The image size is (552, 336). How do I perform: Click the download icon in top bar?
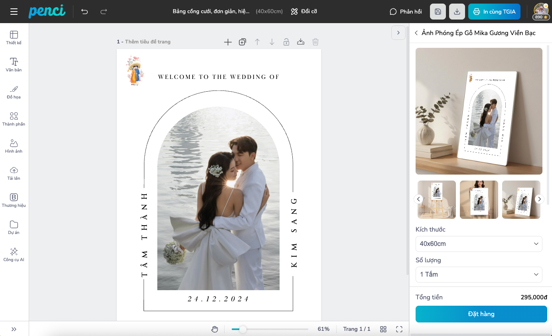tap(457, 12)
